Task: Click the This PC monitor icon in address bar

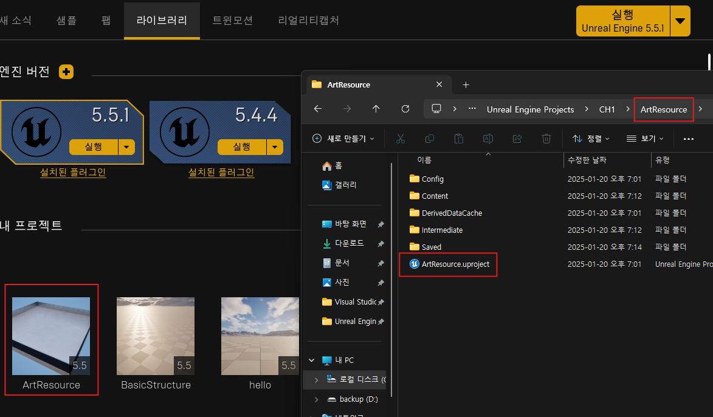Action: [436, 109]
